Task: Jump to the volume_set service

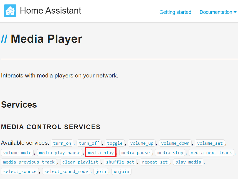Action: [x=210, y=143]
